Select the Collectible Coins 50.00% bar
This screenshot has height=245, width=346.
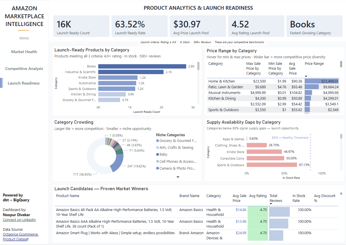265,158
